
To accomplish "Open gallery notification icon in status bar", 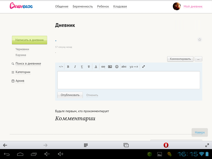I will pos(159,154).
